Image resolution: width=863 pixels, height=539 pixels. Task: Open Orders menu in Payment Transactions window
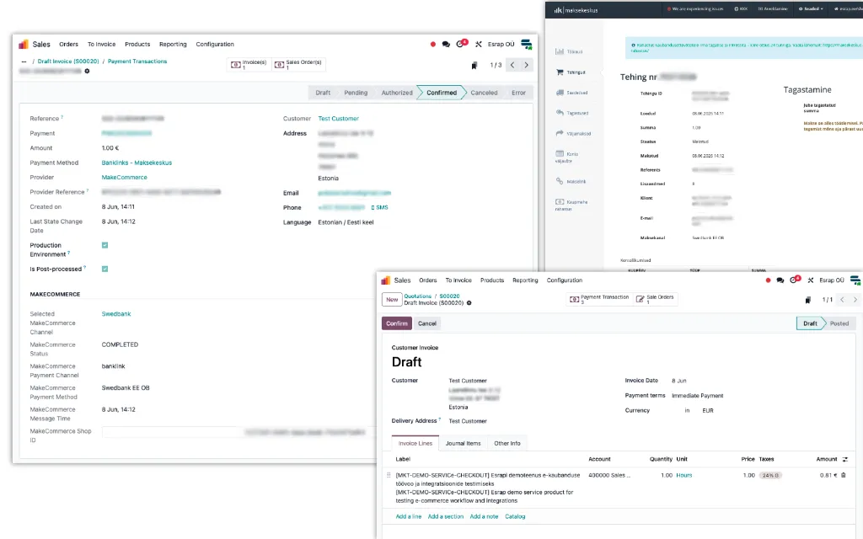(x=68, y=45)
